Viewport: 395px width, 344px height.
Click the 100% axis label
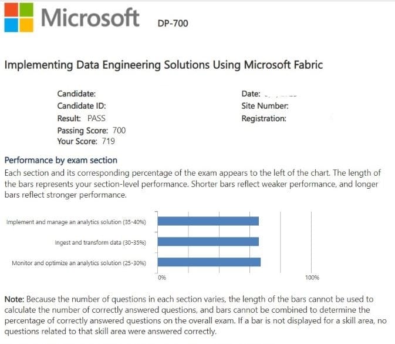point(312,277)
